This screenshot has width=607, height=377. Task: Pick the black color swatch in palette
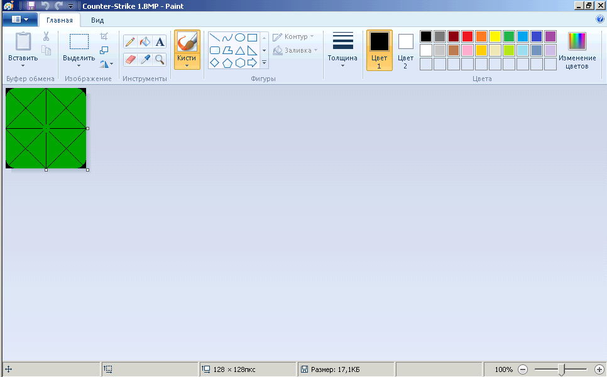pyautogui.click(x=426, y=36)
